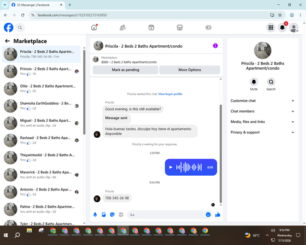Attach a photo using the image icon
Viewport: 306px width, 245px height.
coord(103,214)
